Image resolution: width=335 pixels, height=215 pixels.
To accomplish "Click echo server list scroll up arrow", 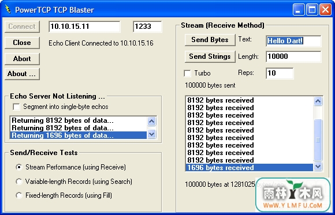I will click(152, 122).
